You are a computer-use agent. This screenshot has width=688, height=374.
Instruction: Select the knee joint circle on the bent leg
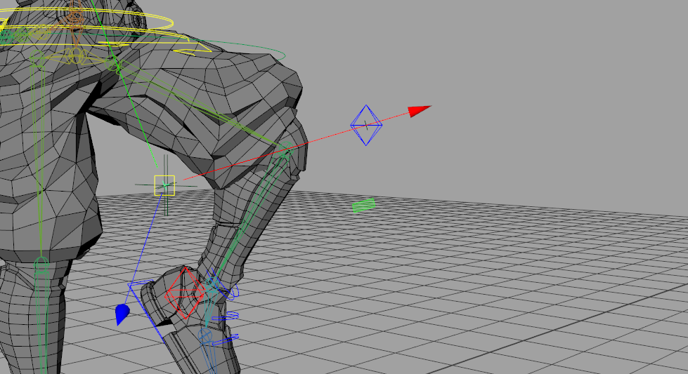click(x=285, y=149)
